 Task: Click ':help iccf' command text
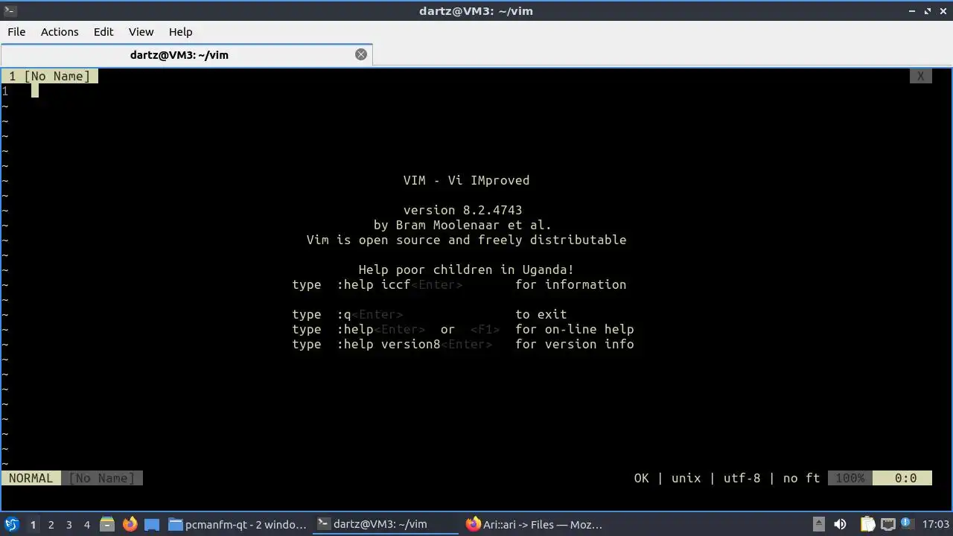click(373, 284)
